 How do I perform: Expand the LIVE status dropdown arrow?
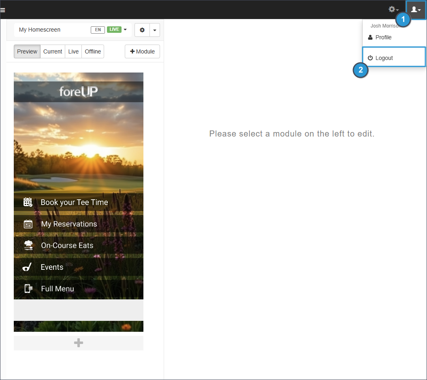[125, 30]
